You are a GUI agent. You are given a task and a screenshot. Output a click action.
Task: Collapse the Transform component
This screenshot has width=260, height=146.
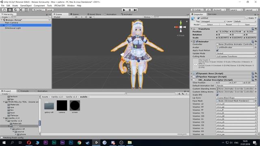coord(191,29)
